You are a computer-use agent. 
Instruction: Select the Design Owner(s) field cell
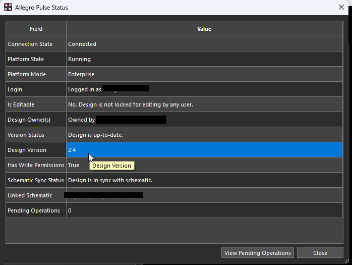tap(36, 120)
